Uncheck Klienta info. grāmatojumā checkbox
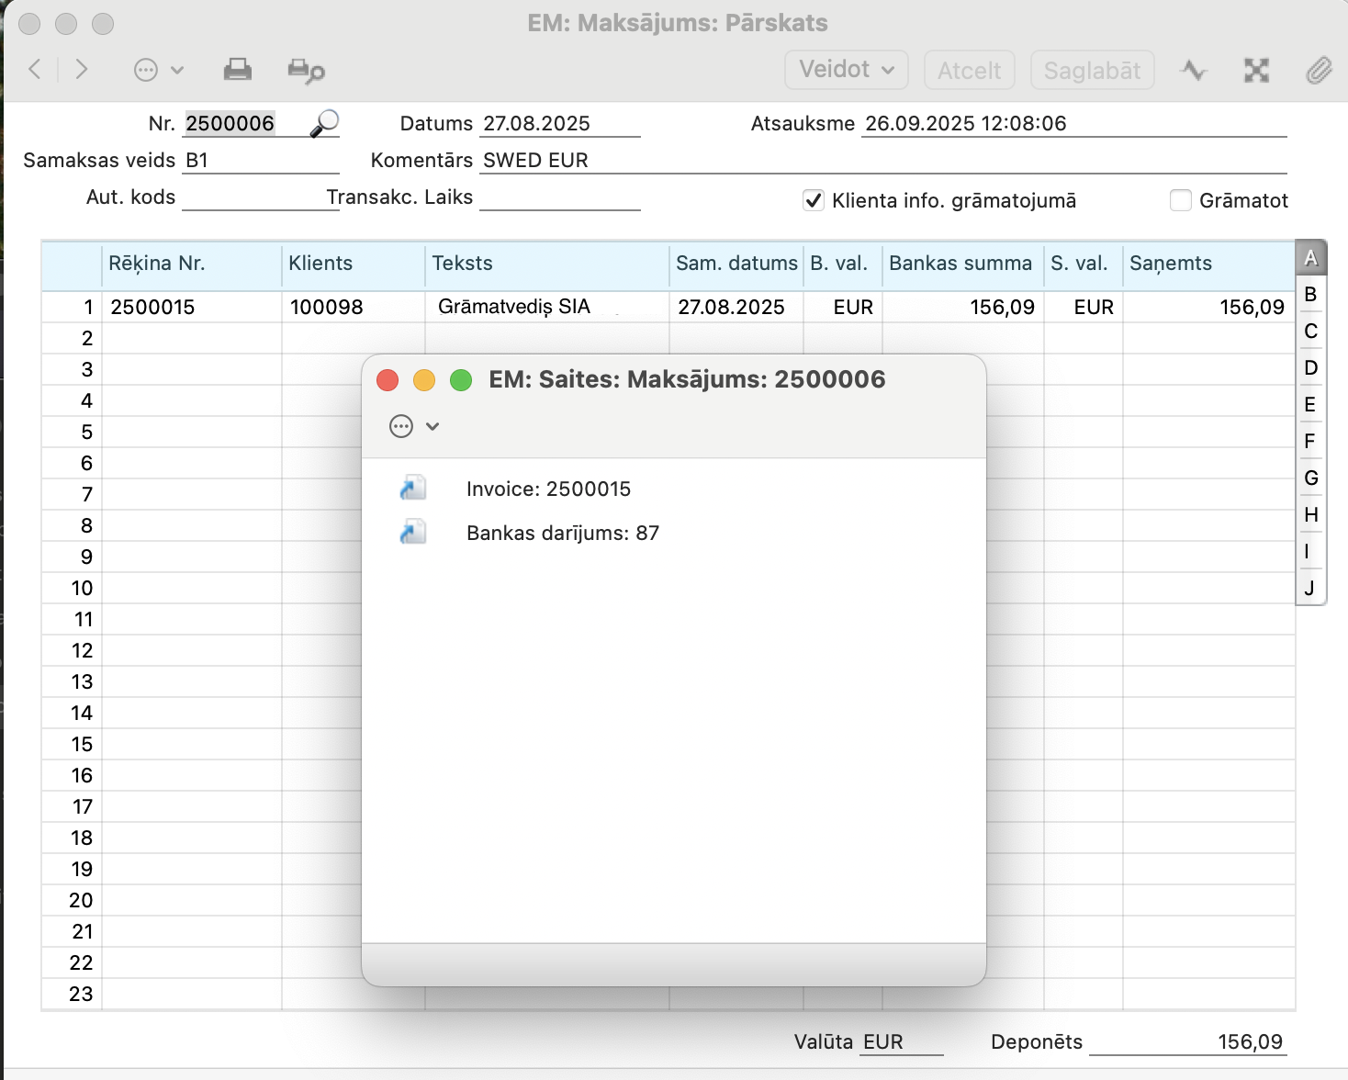This screenshot has height=1080, width=1348. coord(814,200)
